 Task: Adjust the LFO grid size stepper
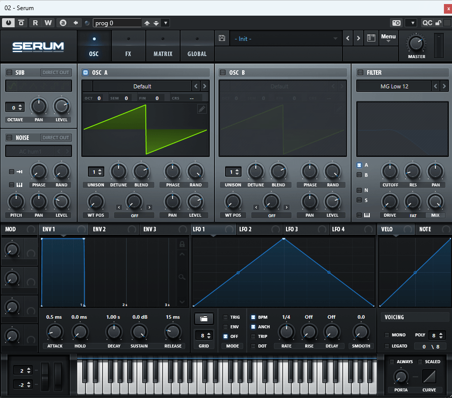(209, 335)
